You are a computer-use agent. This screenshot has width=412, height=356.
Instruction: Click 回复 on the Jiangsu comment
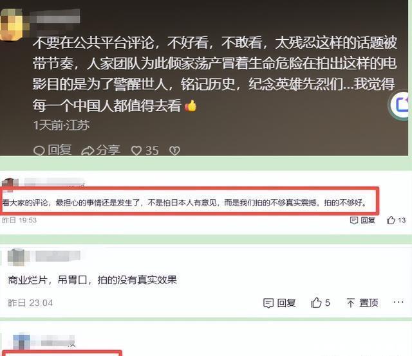[53, 150]
